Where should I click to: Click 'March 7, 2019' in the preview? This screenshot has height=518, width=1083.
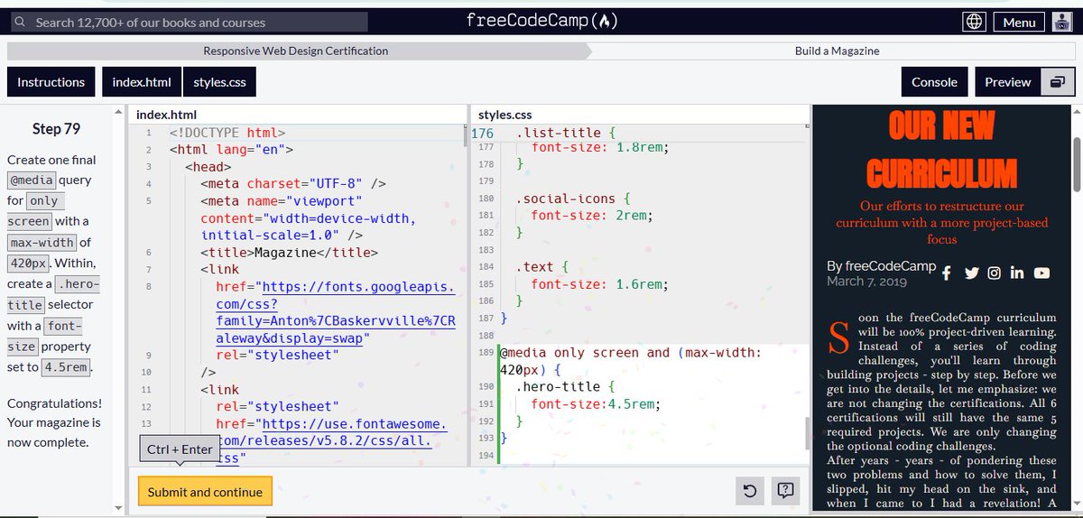click(866, 282)
